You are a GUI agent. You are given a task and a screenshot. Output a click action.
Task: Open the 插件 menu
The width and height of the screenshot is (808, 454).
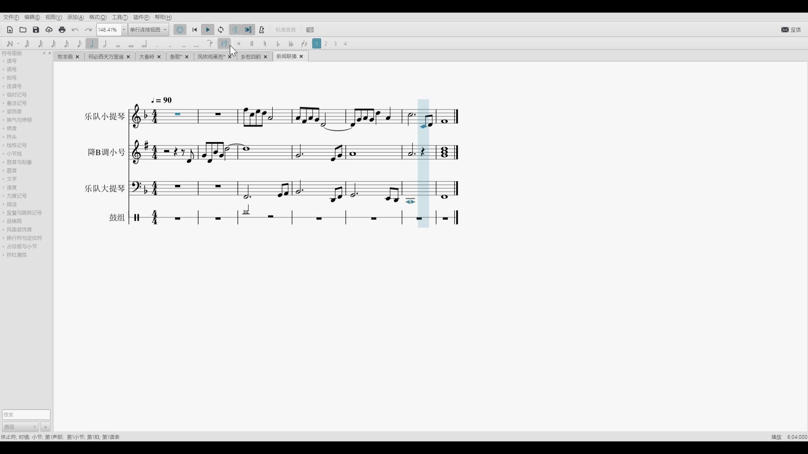(x=141, y=17)
